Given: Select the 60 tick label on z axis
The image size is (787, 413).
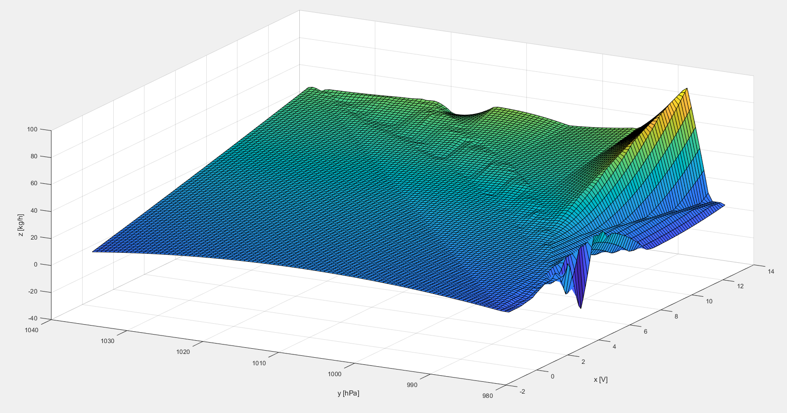Looking at the screenshot, I should pos(34,183).
